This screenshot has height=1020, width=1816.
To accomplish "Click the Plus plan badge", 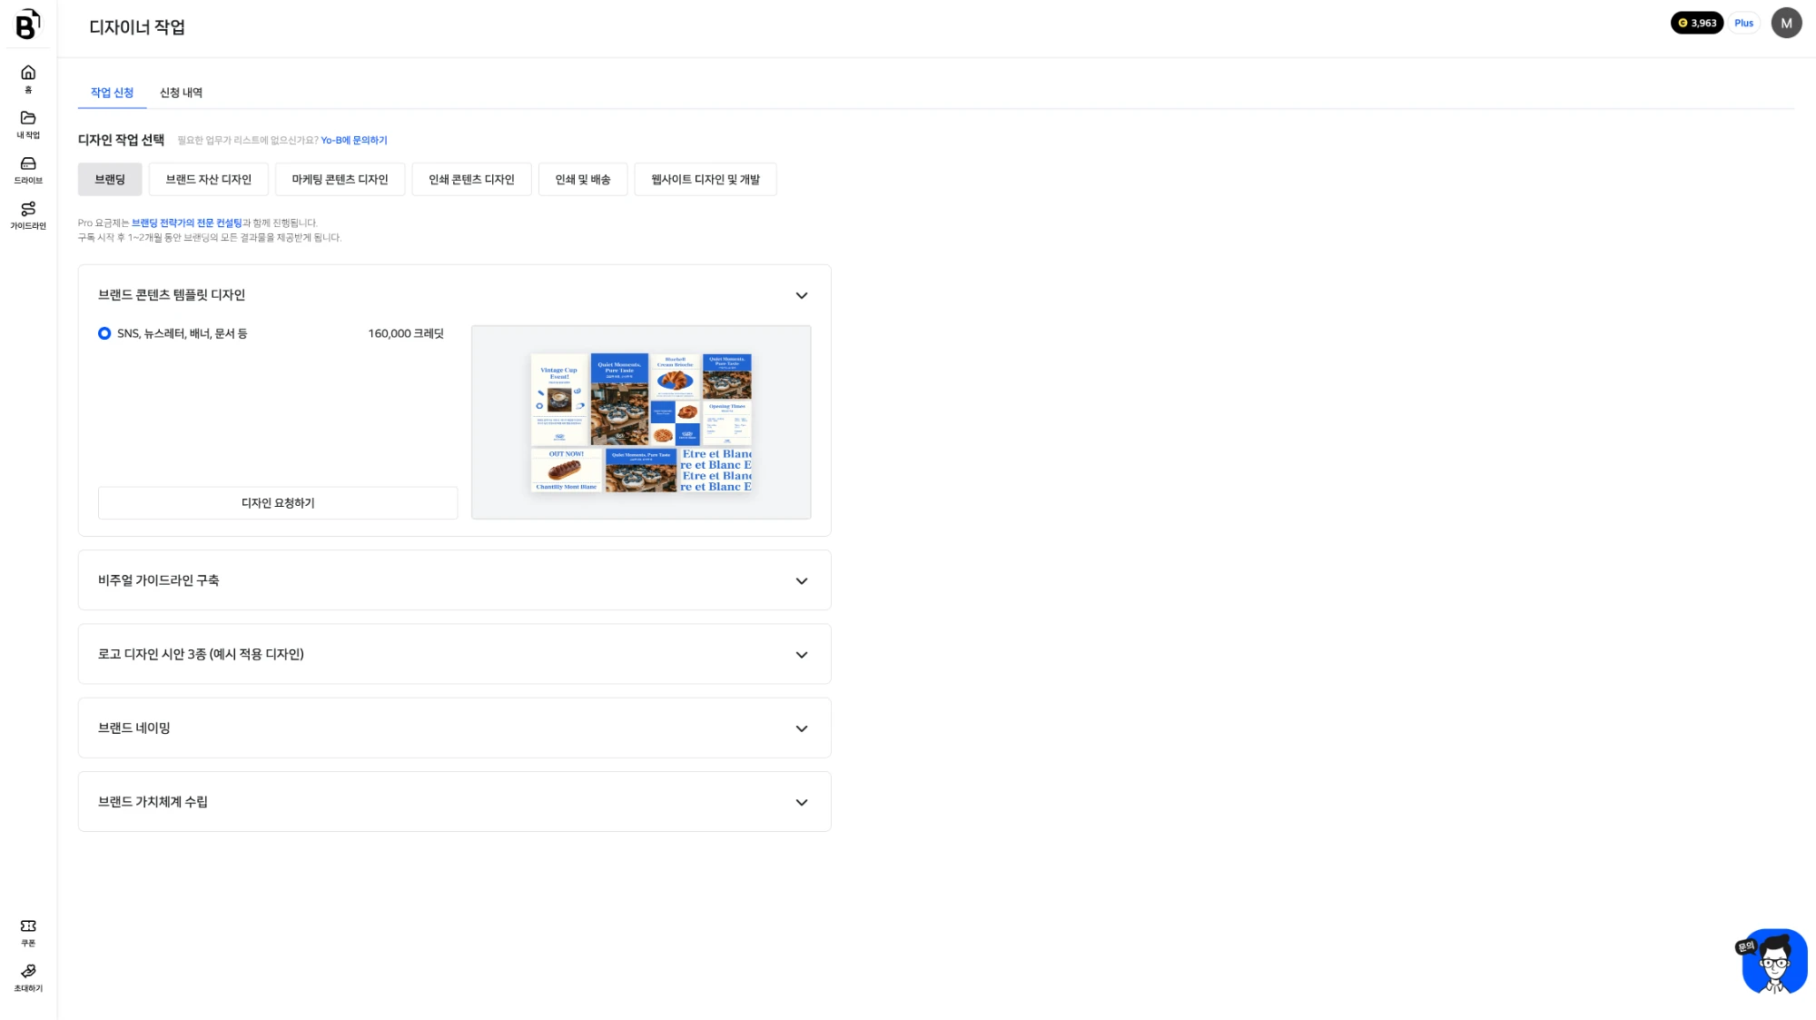I will tap(1743, 23).
